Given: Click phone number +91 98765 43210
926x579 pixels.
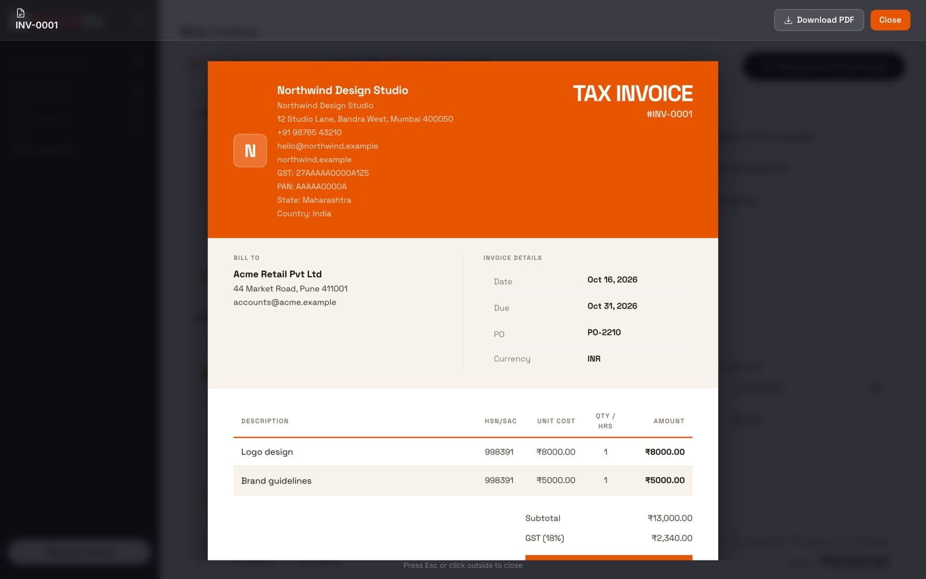Looking at the screenshot, I should (x=309, y=132).
